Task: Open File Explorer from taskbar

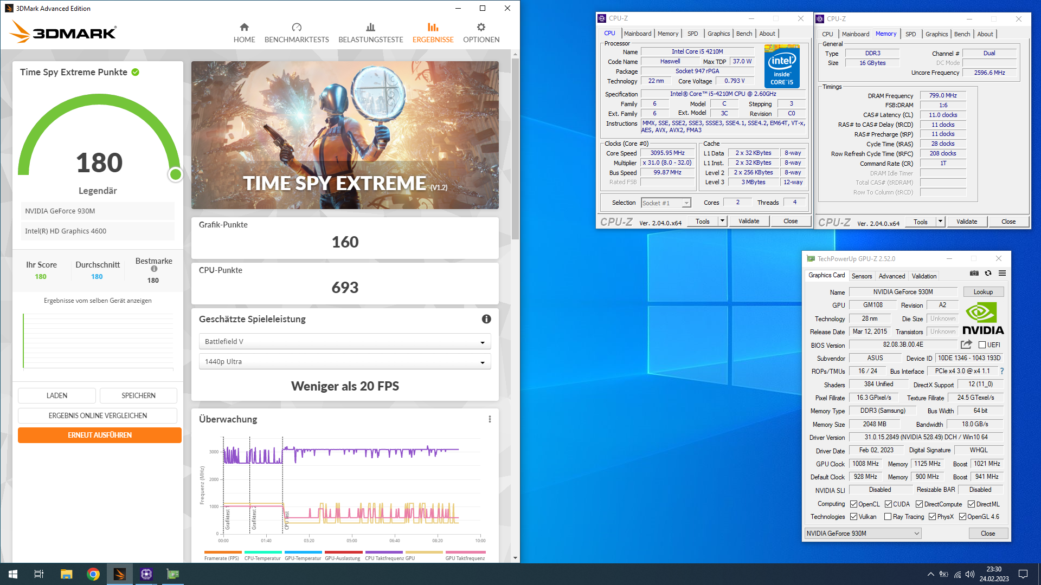Action: click(x=66, y=574)
